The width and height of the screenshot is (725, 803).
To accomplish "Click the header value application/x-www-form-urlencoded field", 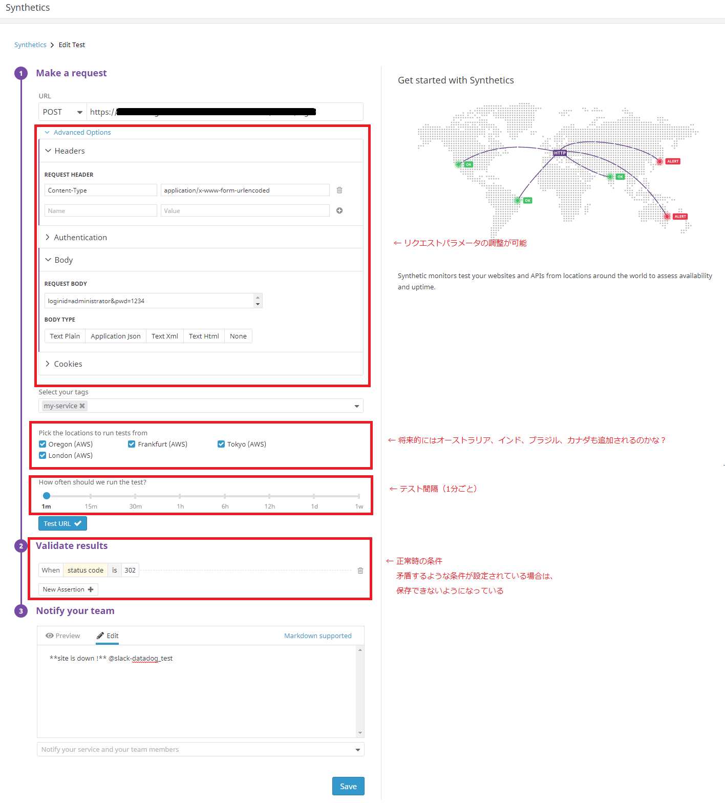I will tap(245, 190).
